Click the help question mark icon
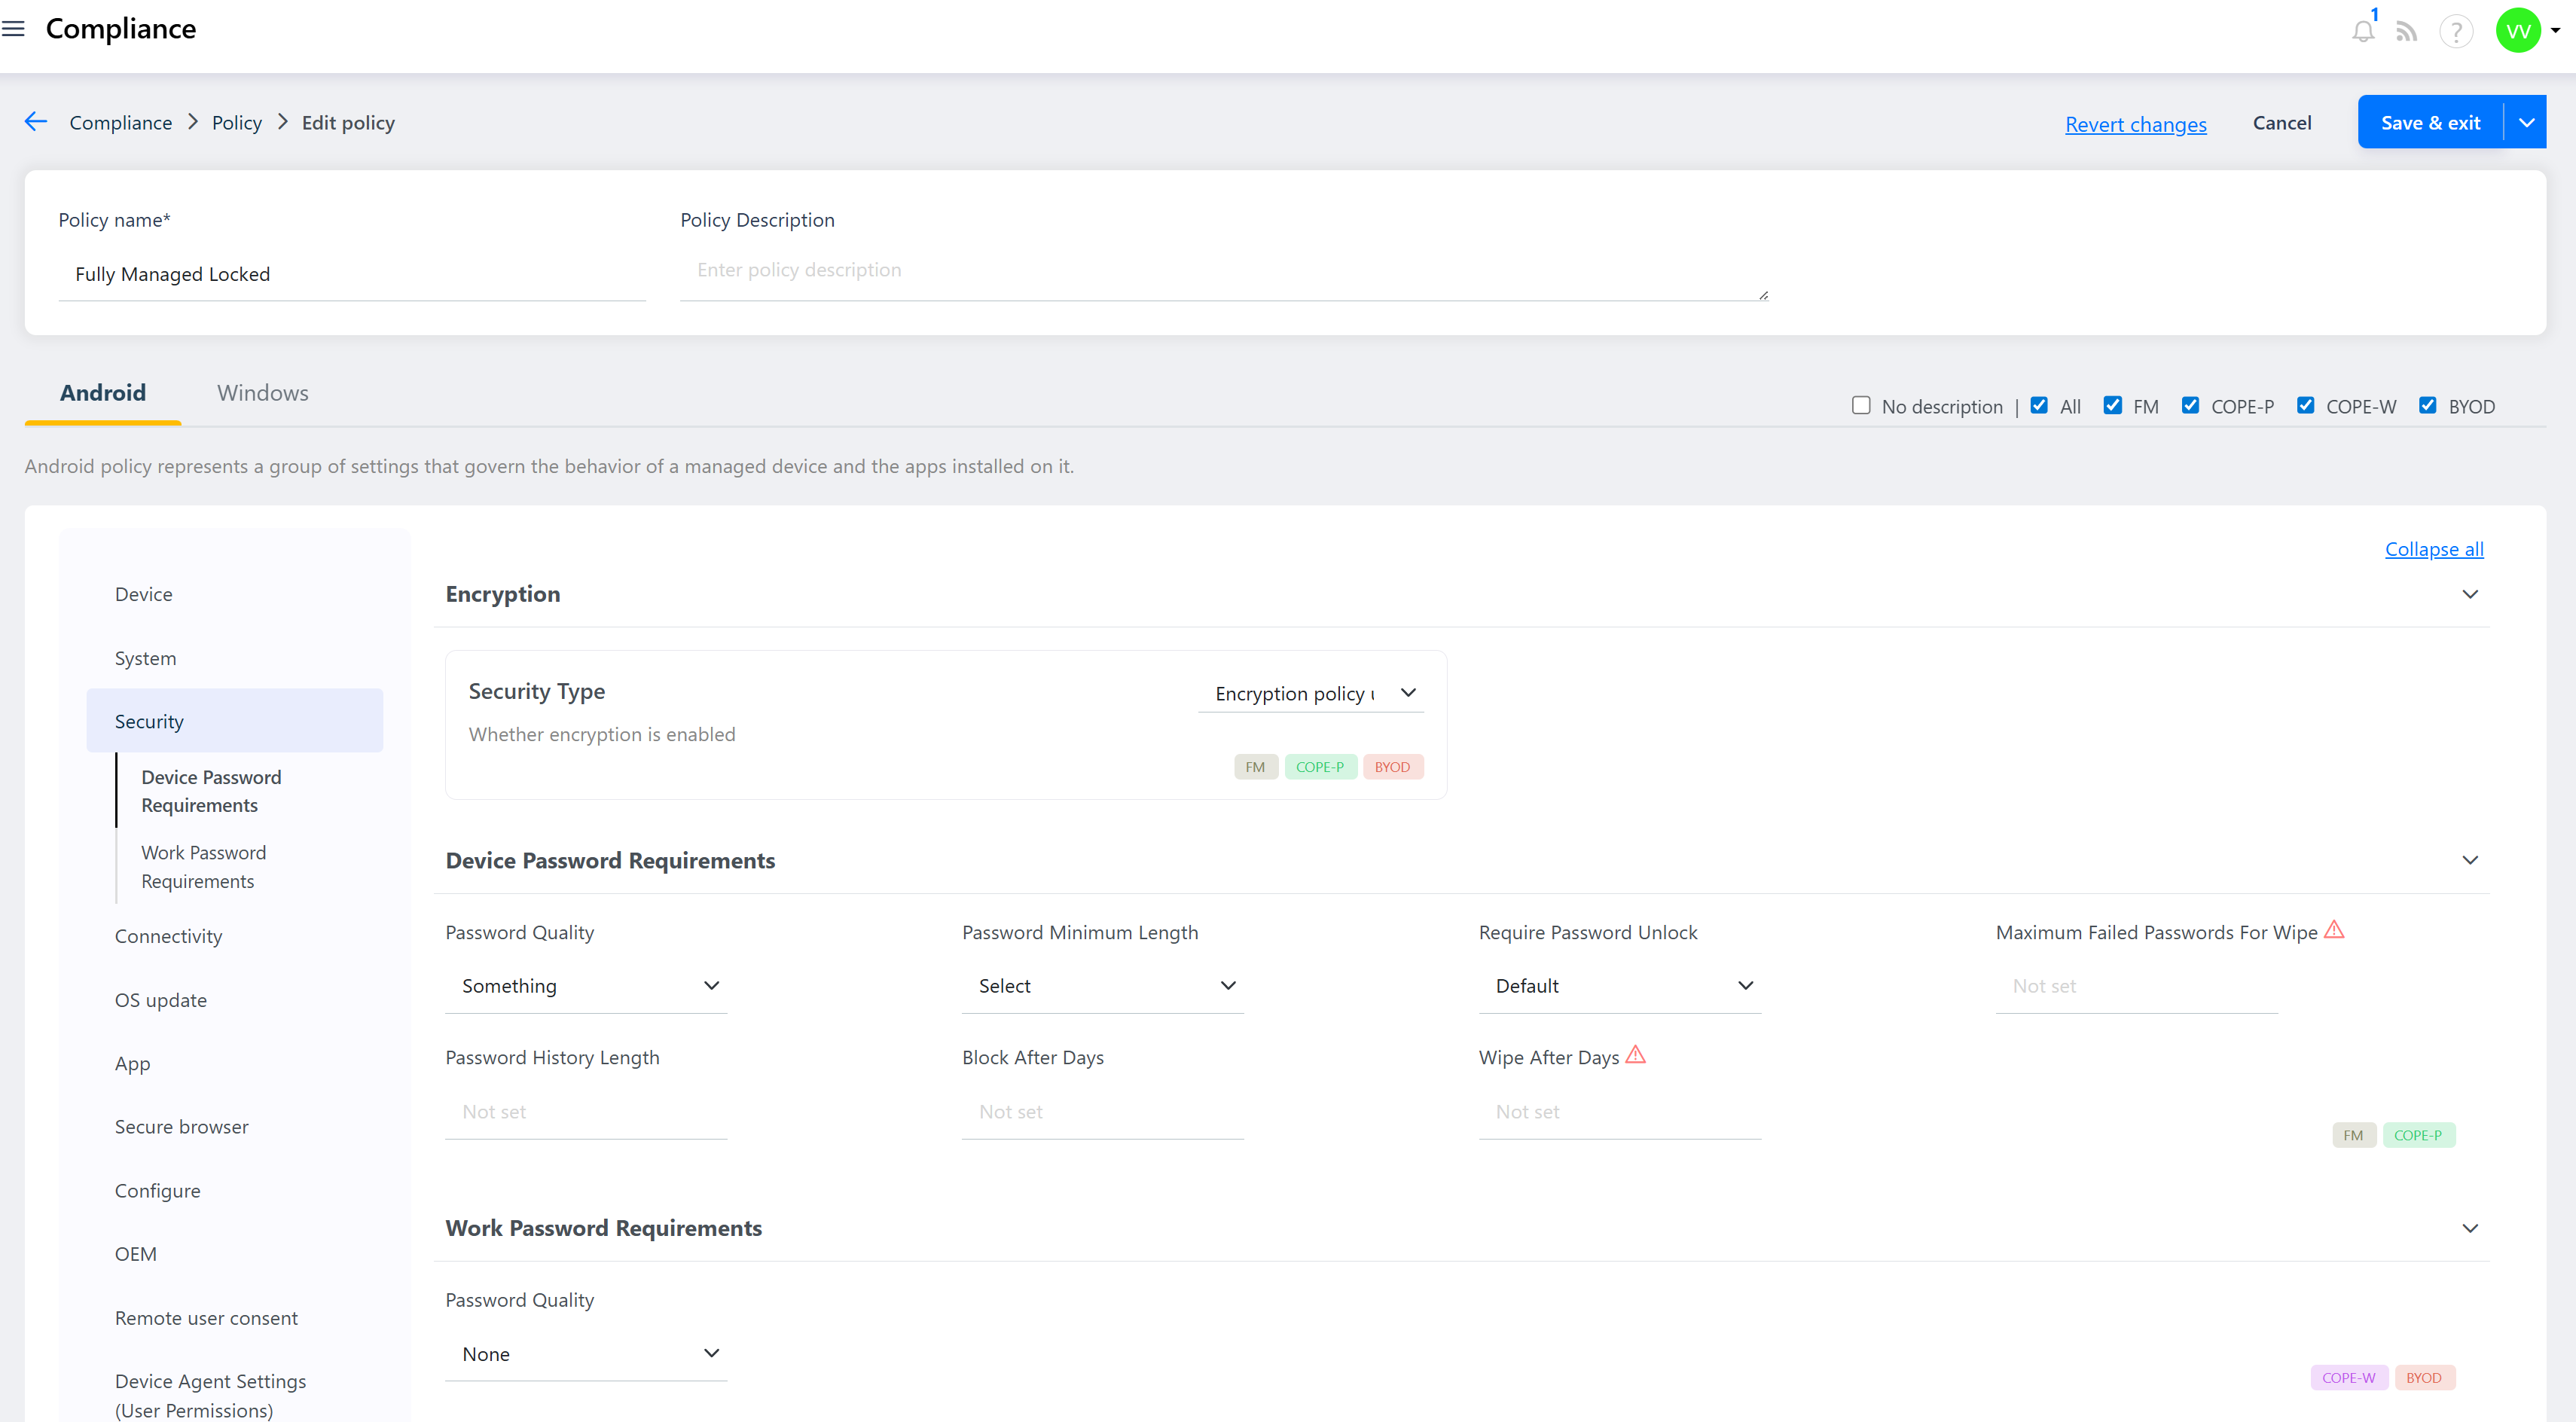 coord(2455,32)
